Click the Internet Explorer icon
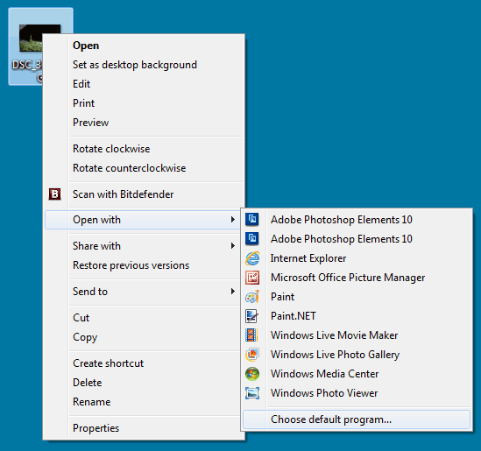 [252, 258]
